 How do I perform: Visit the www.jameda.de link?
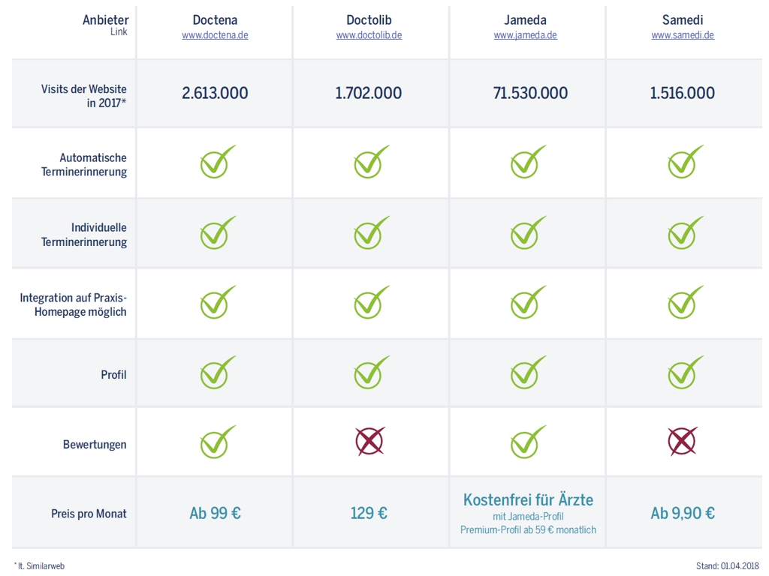(525, 35)
